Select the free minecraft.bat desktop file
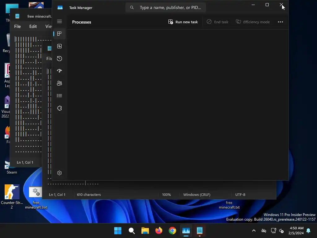 coord(36,198)
